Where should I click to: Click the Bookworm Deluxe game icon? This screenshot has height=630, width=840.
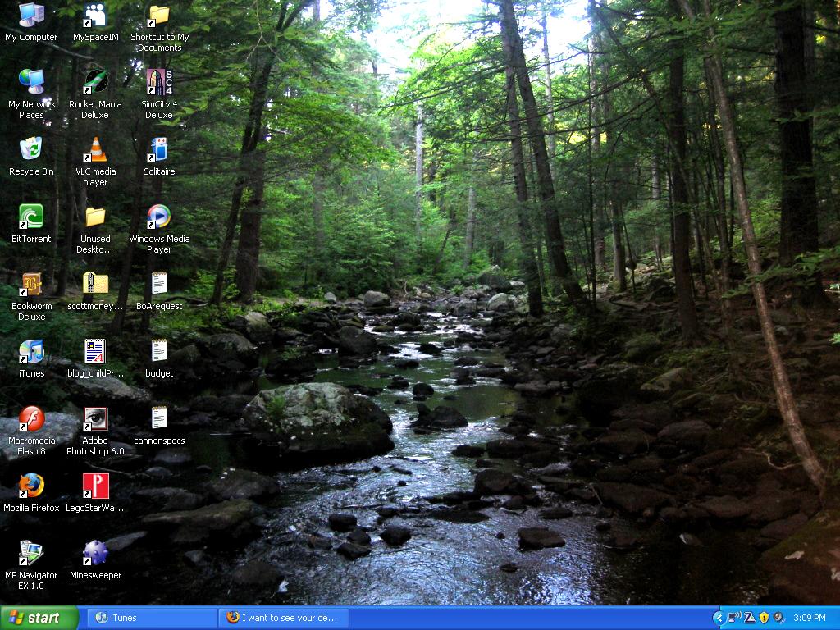click(31, 285)
